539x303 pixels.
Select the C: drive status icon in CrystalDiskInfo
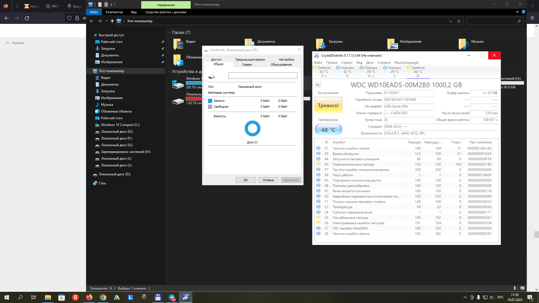tap(385, 68)
